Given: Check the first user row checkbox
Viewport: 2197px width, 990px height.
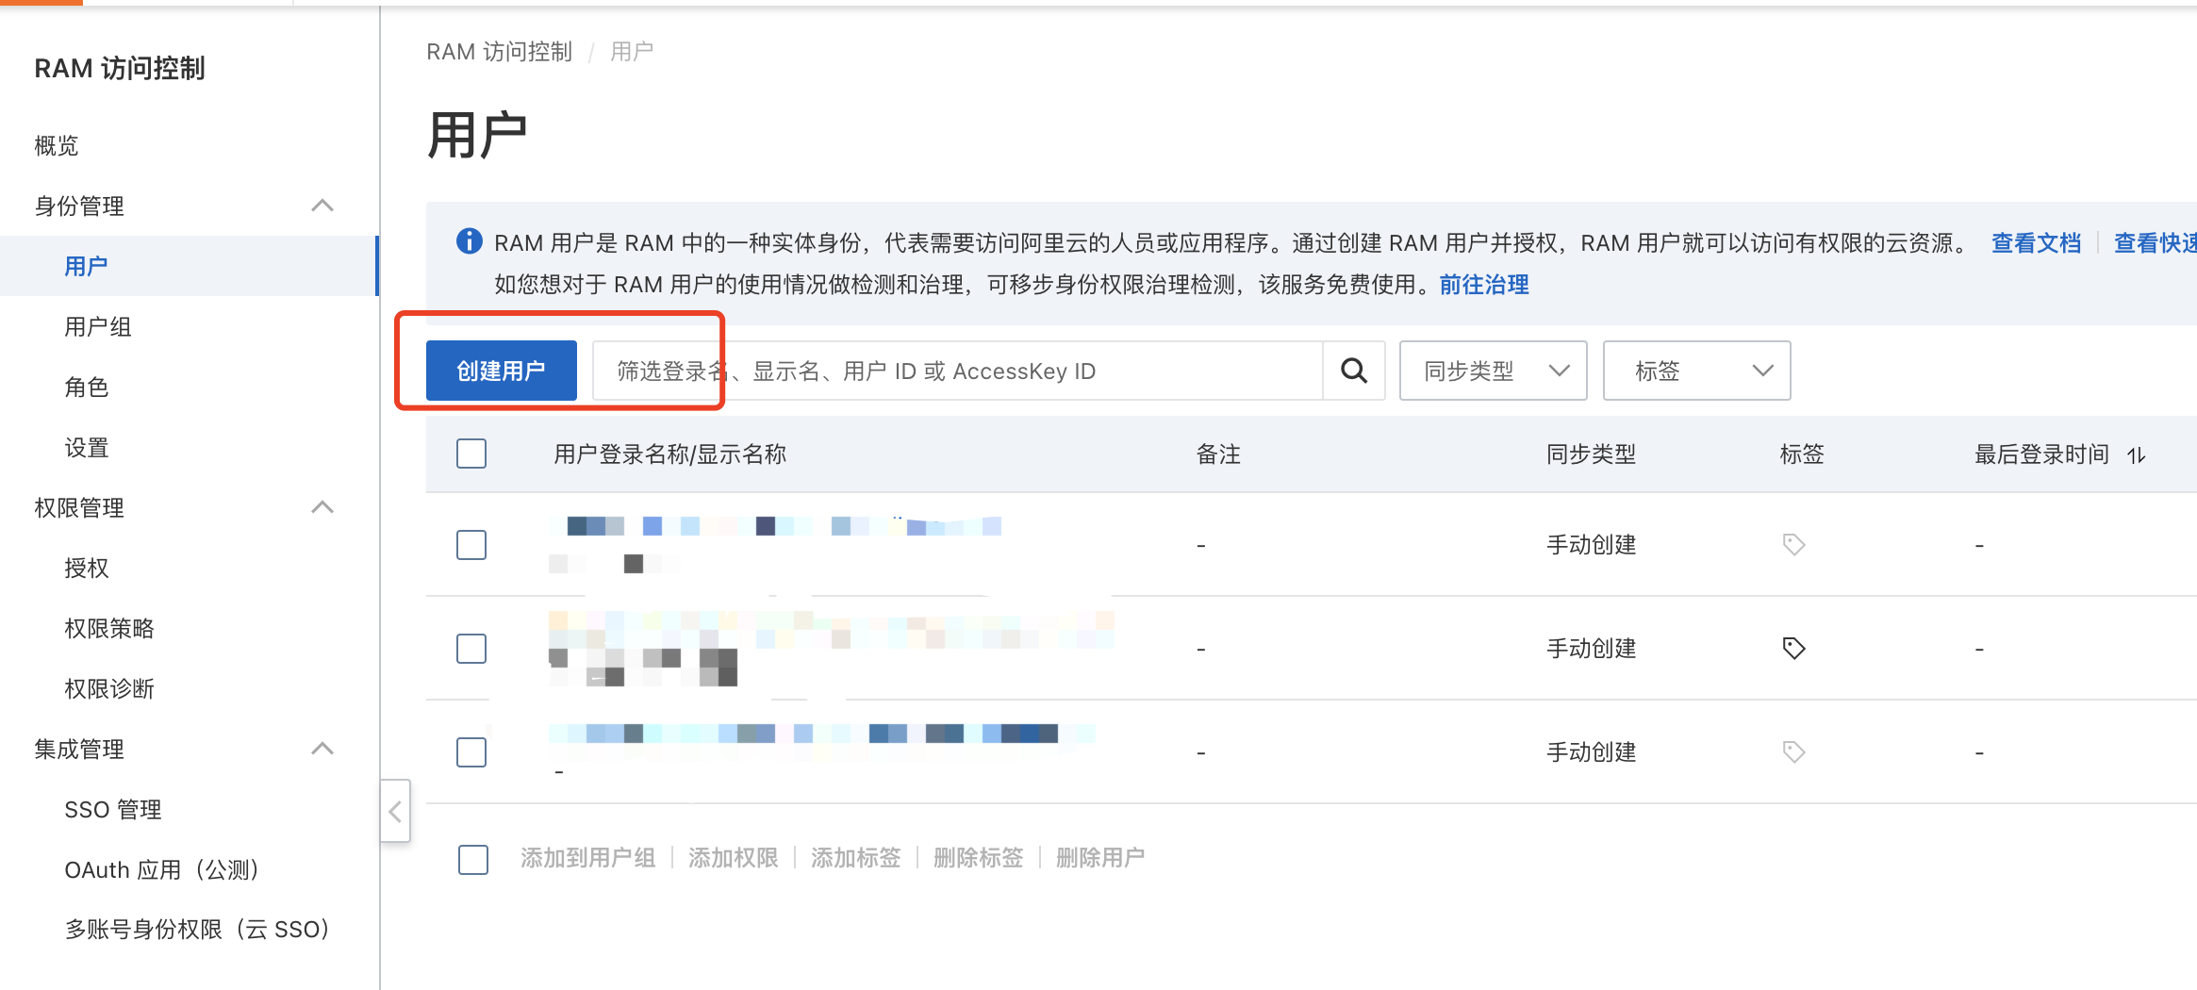Looking at the screenshot, I should [471, 545].
